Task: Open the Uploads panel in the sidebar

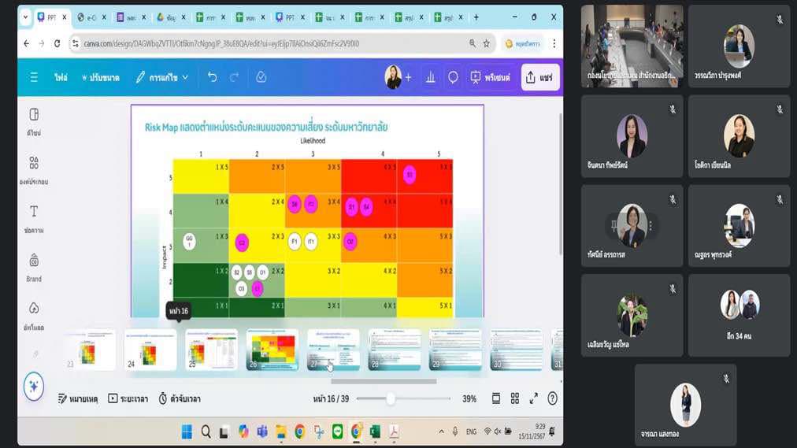Action: click(x=34, y=314)
